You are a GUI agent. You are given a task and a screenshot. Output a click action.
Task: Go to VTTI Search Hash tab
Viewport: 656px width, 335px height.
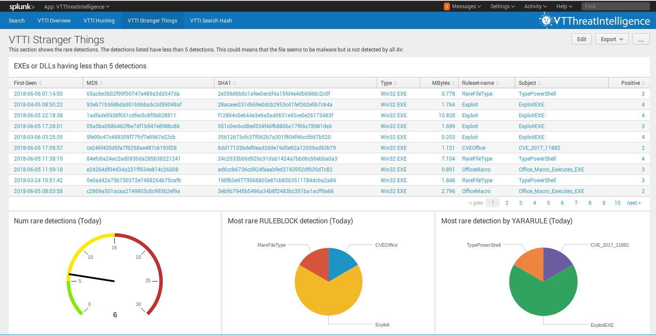tap(211, 20)
